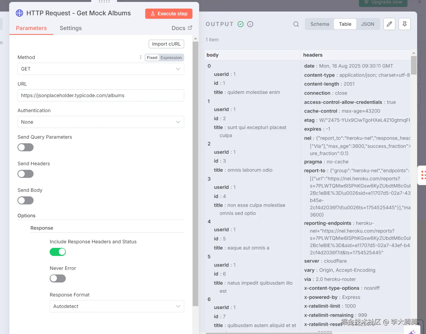Click title value eaque aut omnis a

pyautogui.click(x=248, y=248)
